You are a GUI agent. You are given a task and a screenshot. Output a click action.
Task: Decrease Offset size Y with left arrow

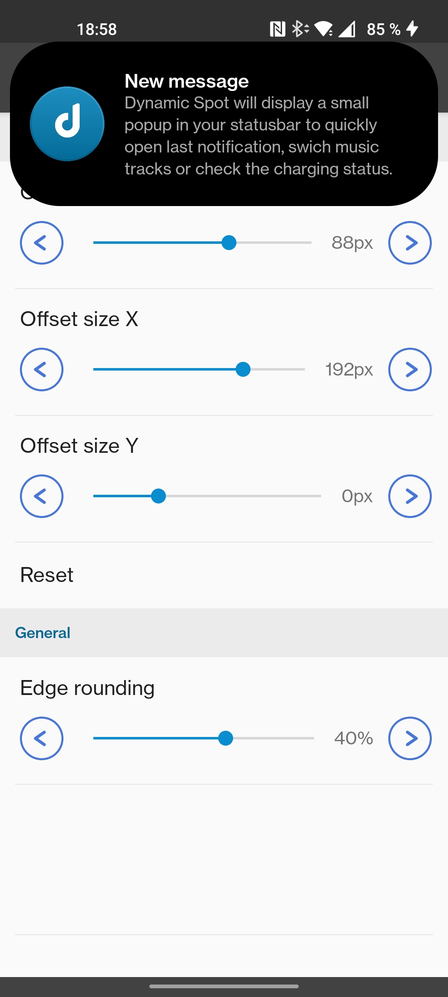pos(41,496)
